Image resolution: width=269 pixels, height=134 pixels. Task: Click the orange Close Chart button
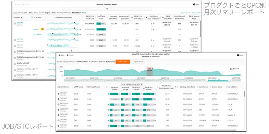click(x=123, y=62)
